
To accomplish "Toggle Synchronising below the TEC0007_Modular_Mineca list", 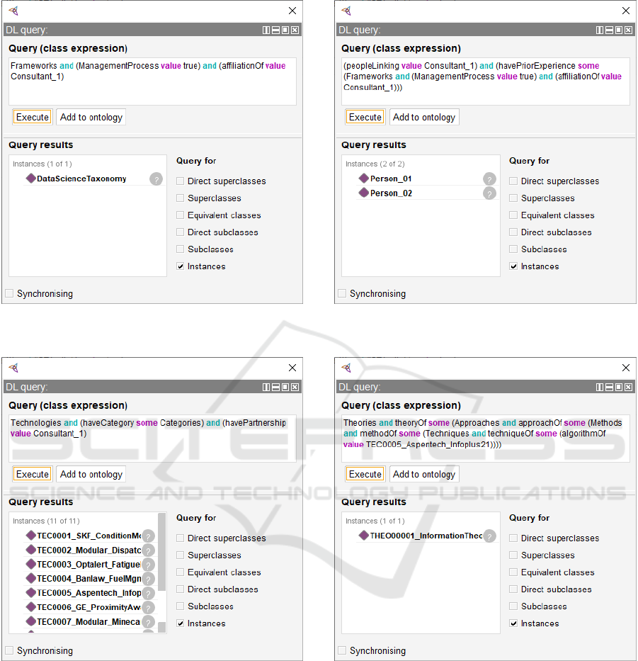I will pyautogui.click(x=9, y=650).
